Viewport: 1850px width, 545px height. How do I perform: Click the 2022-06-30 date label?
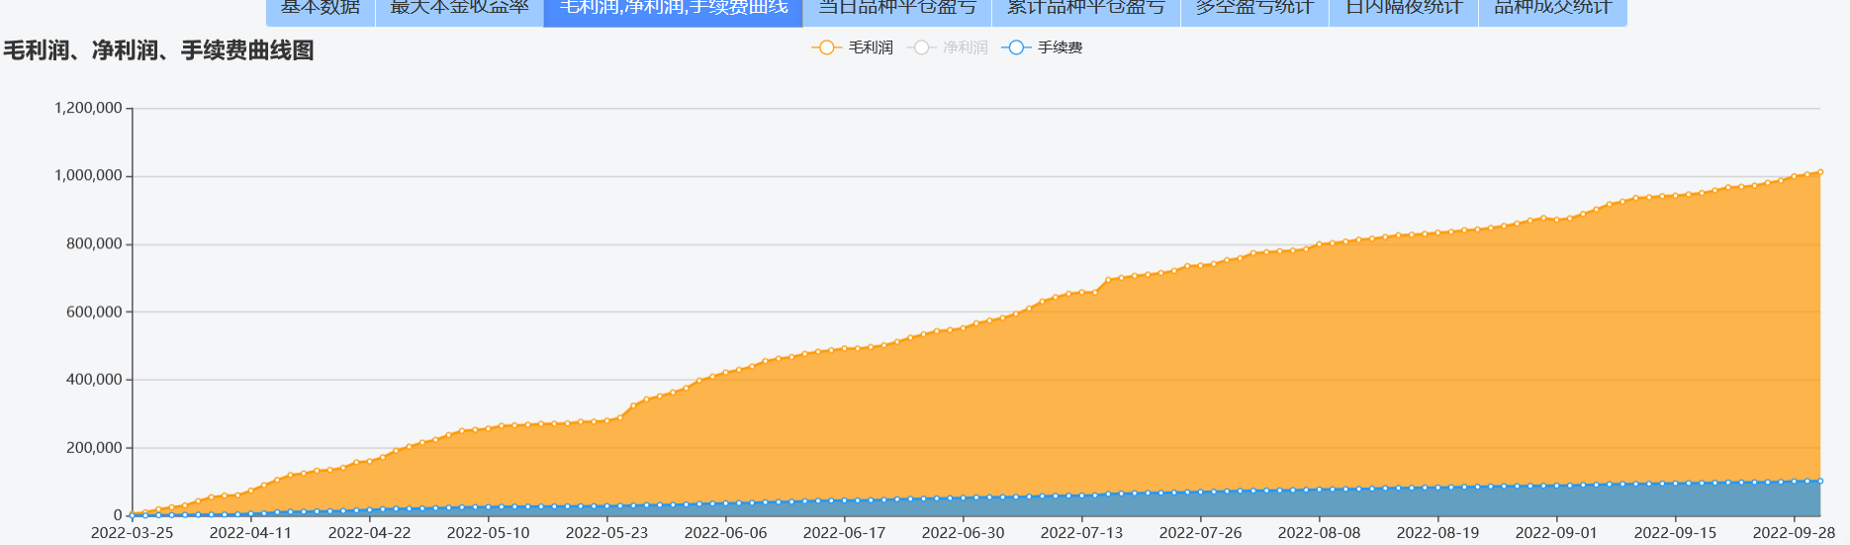[963, 532]
